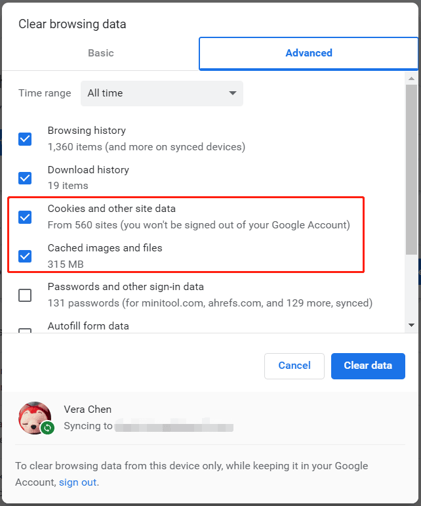The width and height of the screenshot is (421, 506).
Task: Click the scrollbar down arrow
Action: click(411, 326)
